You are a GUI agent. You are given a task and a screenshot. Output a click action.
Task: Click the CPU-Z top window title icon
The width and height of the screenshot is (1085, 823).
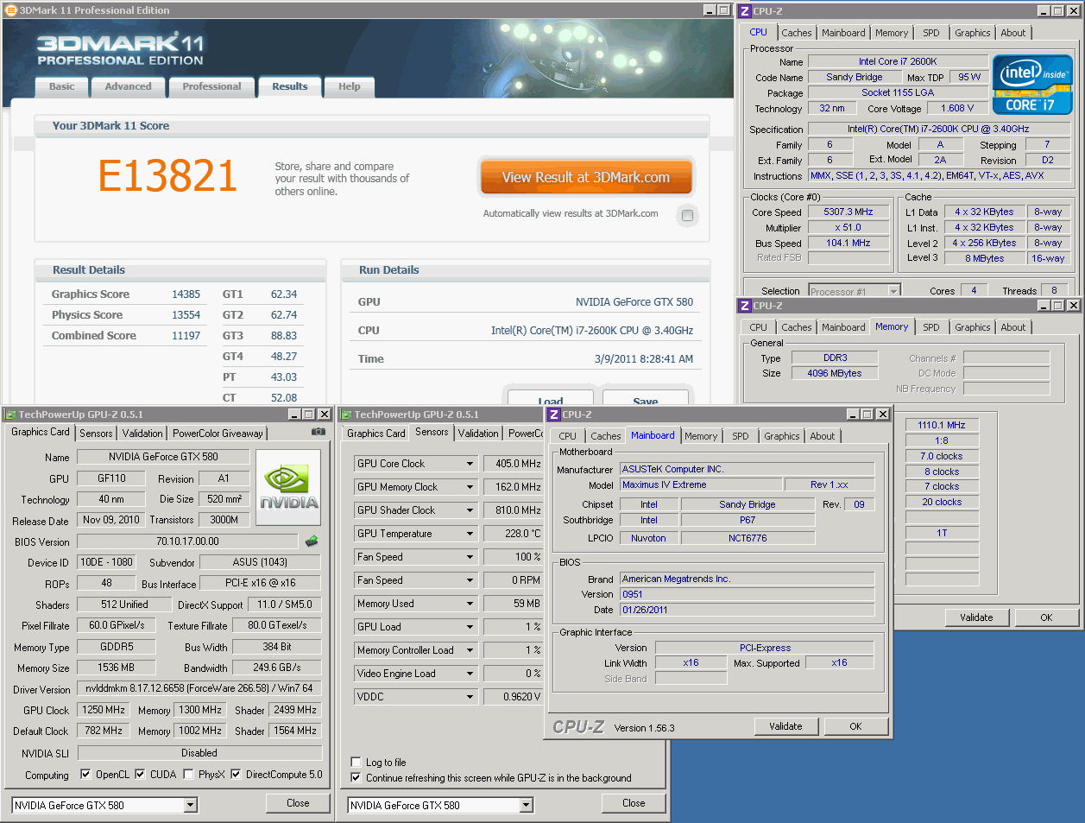click(744, 10)
